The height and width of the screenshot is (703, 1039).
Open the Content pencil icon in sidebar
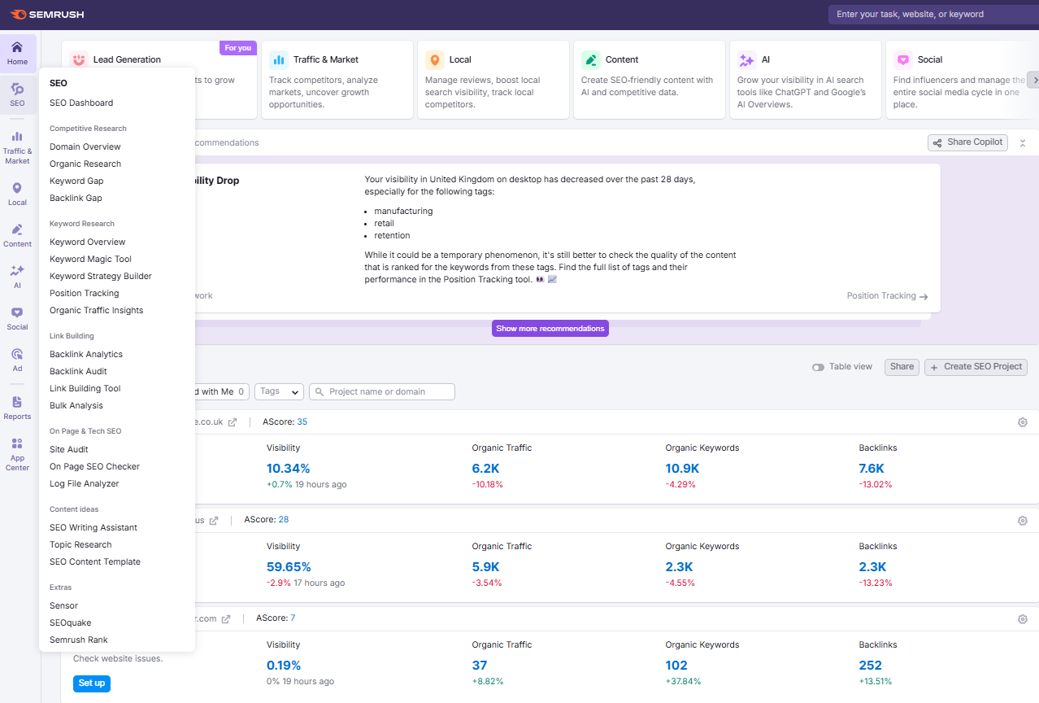tap(17, 230)
